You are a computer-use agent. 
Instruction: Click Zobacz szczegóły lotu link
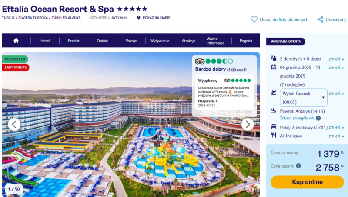[x=298, y=118]
